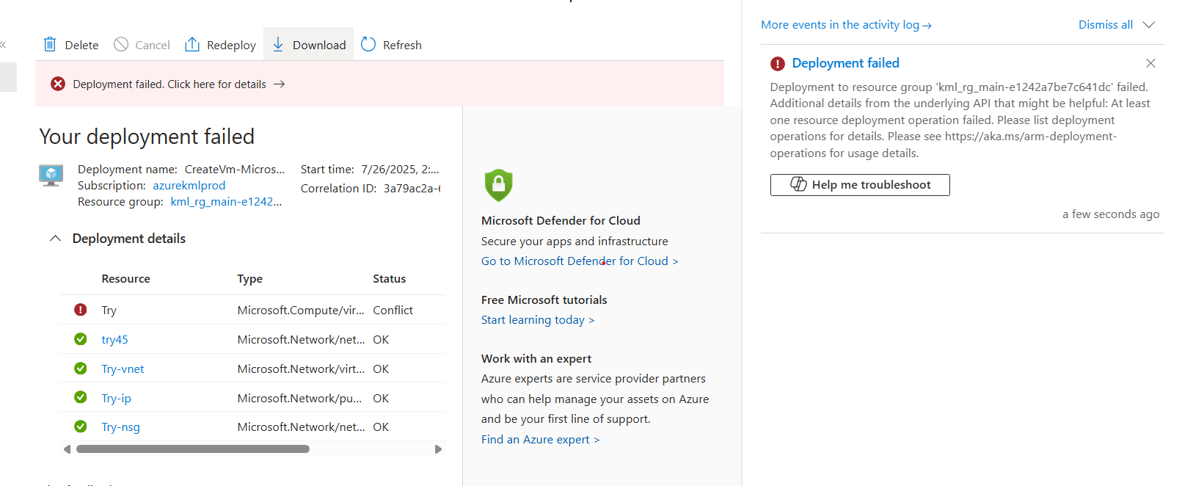The width and height of the screenshot is (1182, 486).
Task: Click the 'Your deployment failed' heading
Action: coord(147,137)
